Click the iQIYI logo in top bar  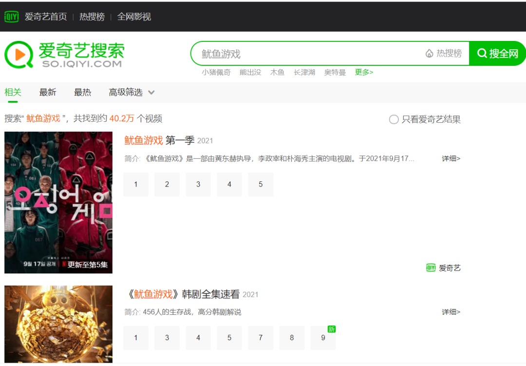11,17
